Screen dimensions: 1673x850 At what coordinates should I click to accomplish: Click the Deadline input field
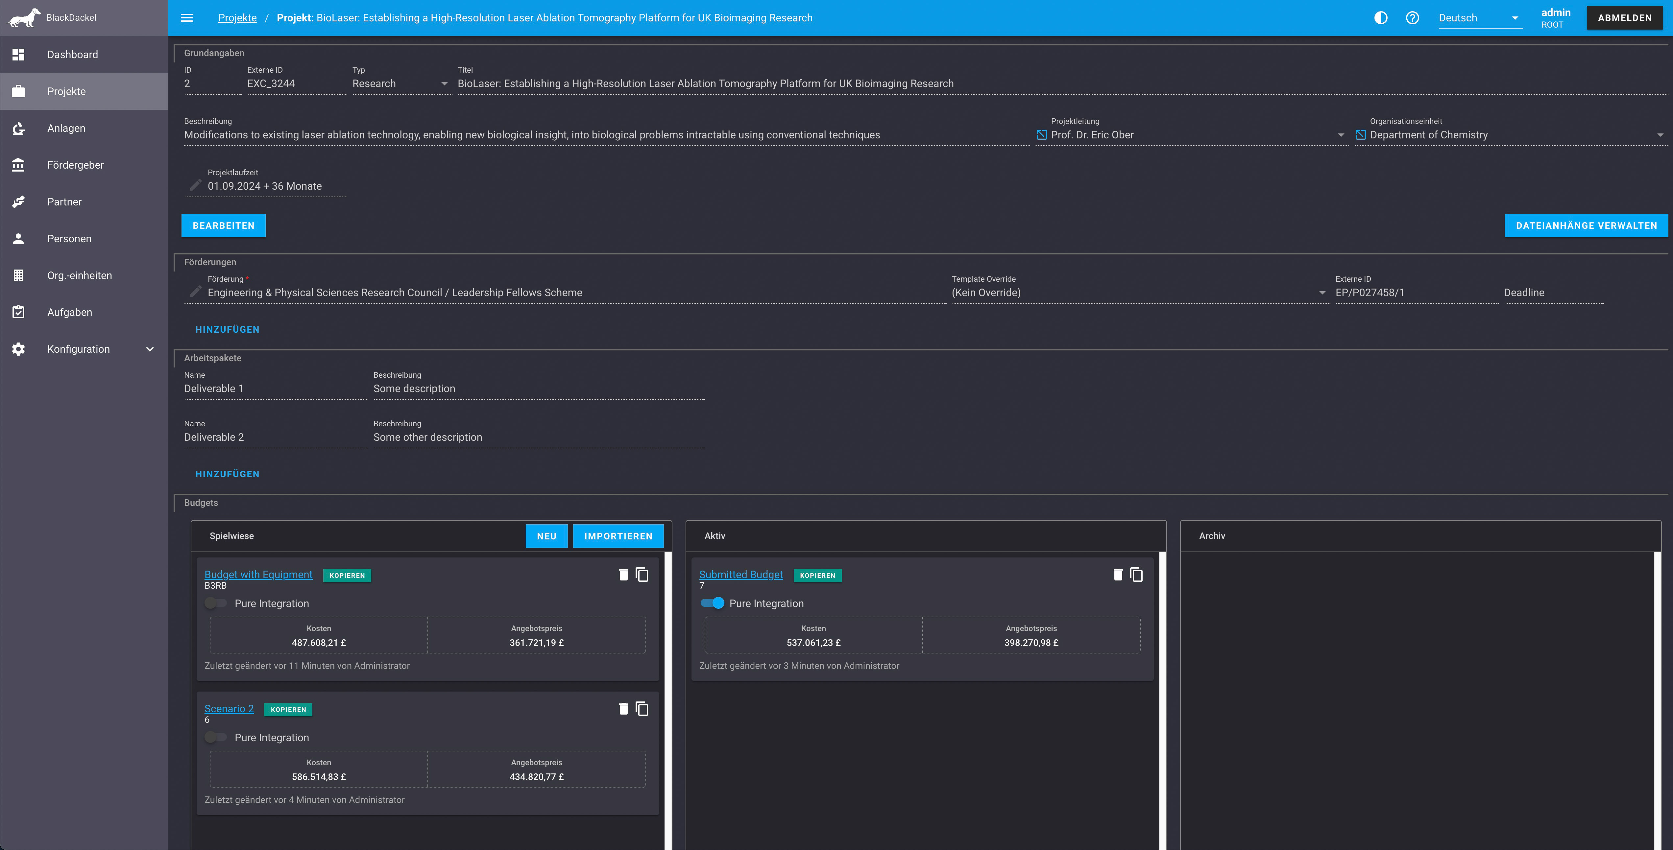[x=1553, y=292]
